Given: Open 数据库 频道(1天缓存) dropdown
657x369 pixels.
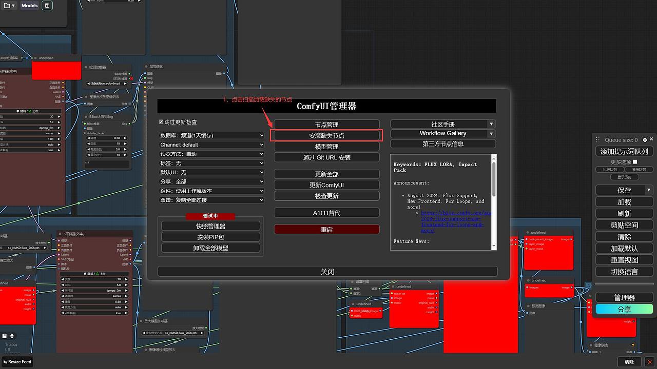Looking at the screenshot, I should tap(211, 136).
